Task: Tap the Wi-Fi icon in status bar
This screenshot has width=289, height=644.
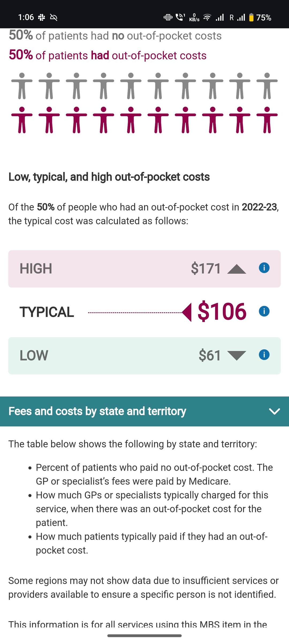Action: pos(207,17)
